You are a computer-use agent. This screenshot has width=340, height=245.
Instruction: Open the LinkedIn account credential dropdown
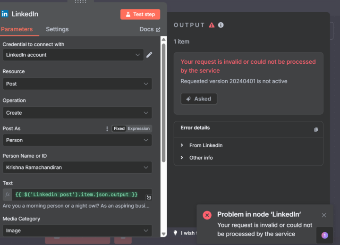coord(73,55)
